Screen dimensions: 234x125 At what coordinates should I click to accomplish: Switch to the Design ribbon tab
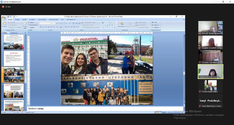pos(24,20)
